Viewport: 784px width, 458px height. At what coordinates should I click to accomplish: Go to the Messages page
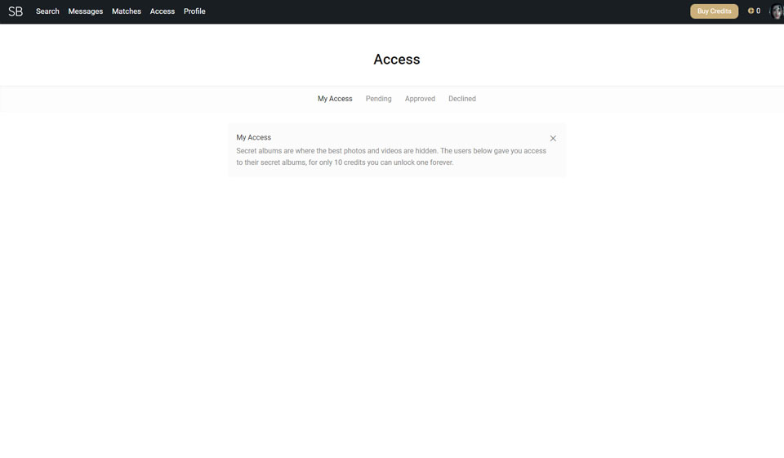coord(86,11)
